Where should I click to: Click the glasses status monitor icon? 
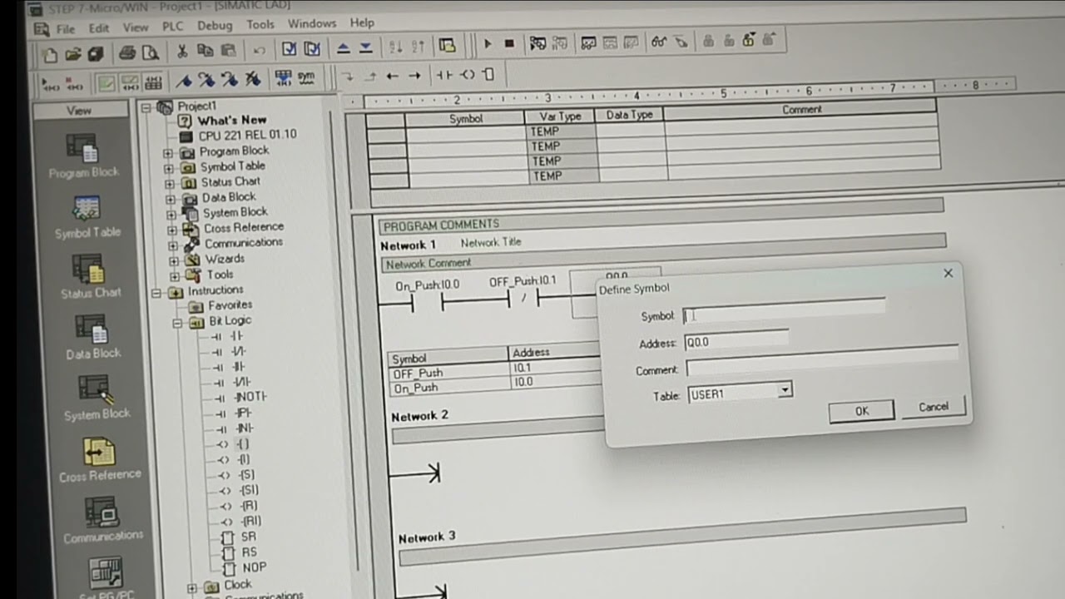coord(659,42)
